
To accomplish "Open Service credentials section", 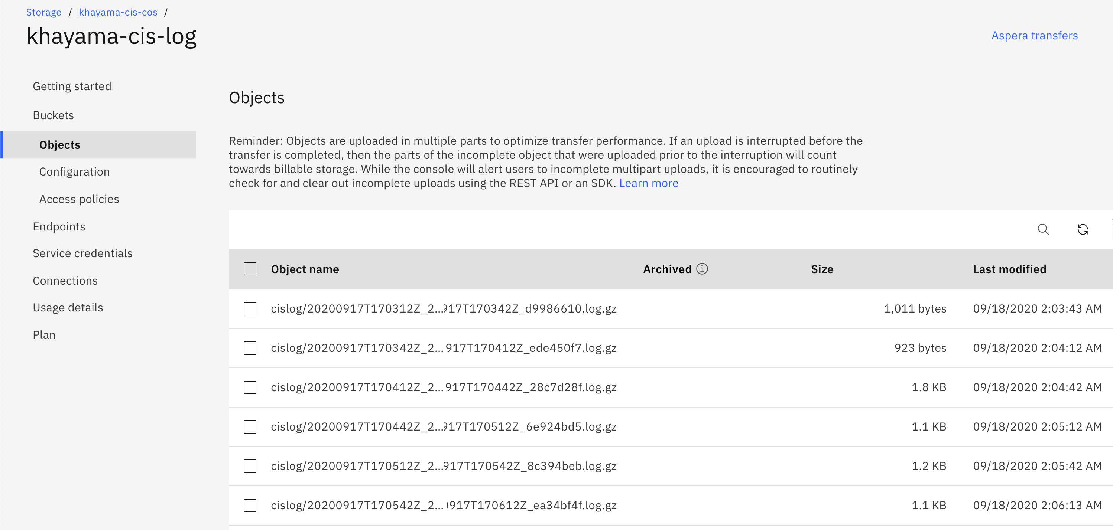I will 82,253.
